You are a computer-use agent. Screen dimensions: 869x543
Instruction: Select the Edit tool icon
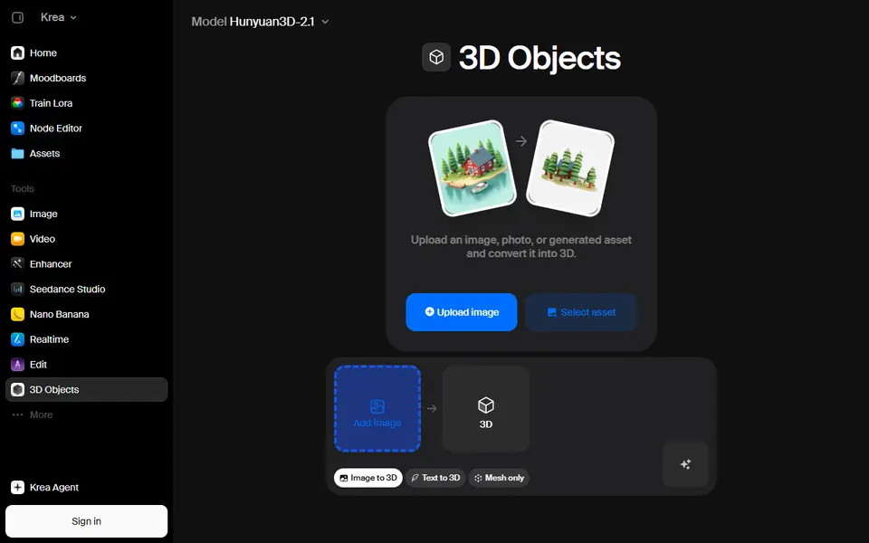(x=18, y=365)
